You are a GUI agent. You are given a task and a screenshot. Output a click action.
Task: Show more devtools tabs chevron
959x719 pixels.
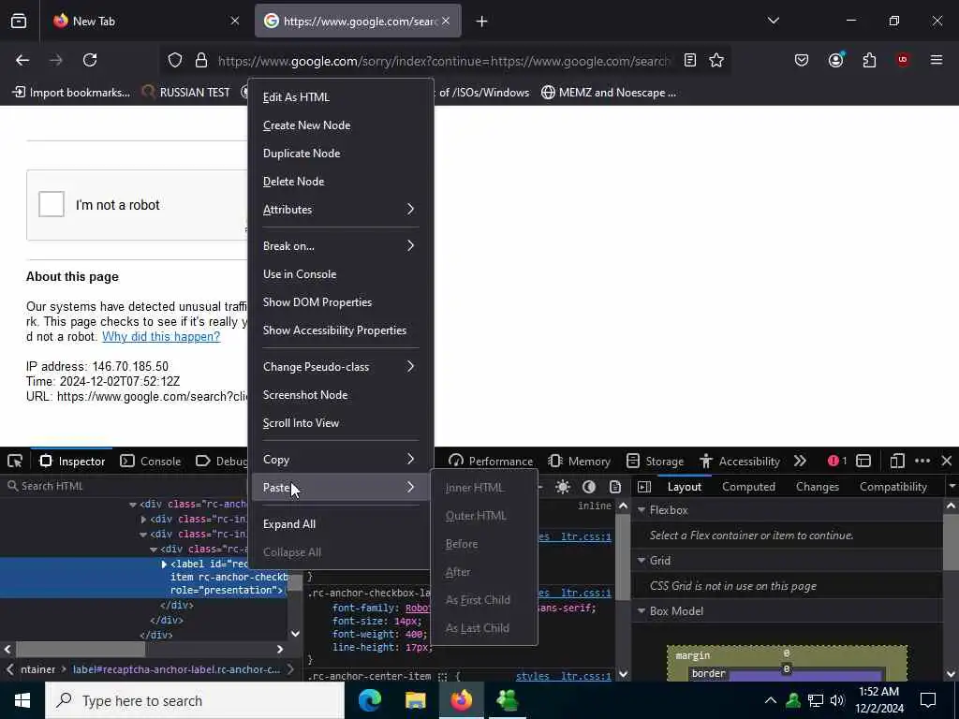[800, 461]
